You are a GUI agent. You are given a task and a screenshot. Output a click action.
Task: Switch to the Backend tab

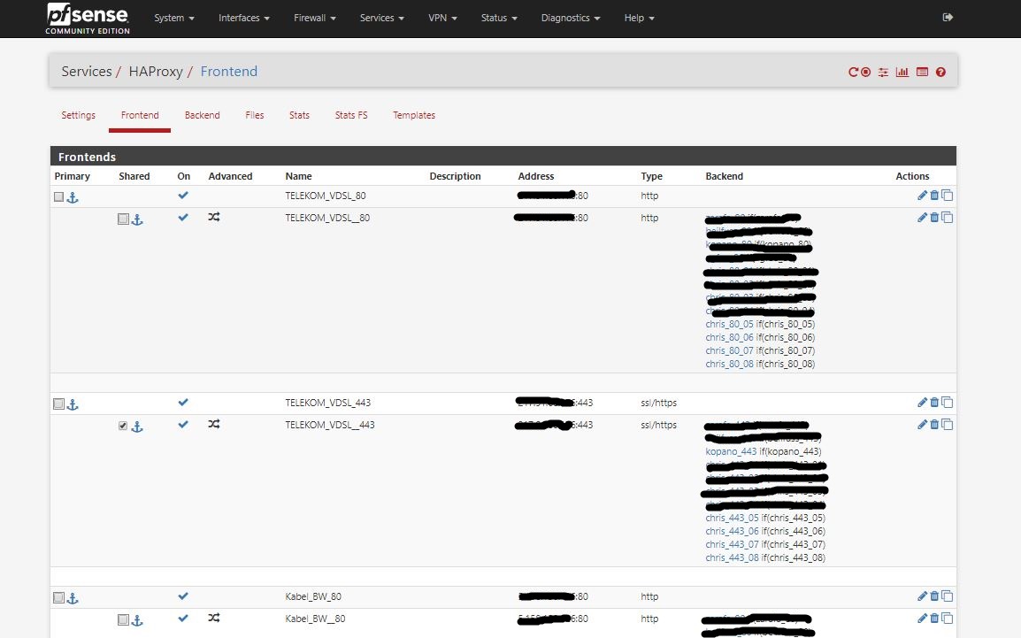tap(202, 115)
